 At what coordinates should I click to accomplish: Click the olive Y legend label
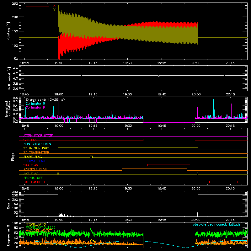[54, 10]
